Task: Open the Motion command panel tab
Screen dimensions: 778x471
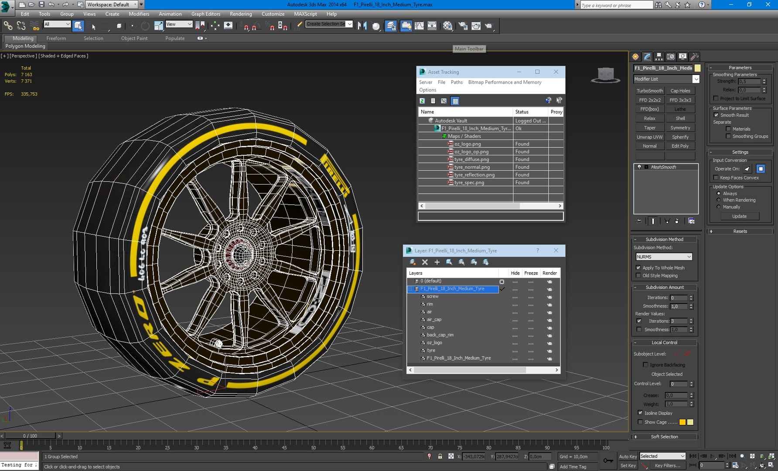Action: point(671,56)
